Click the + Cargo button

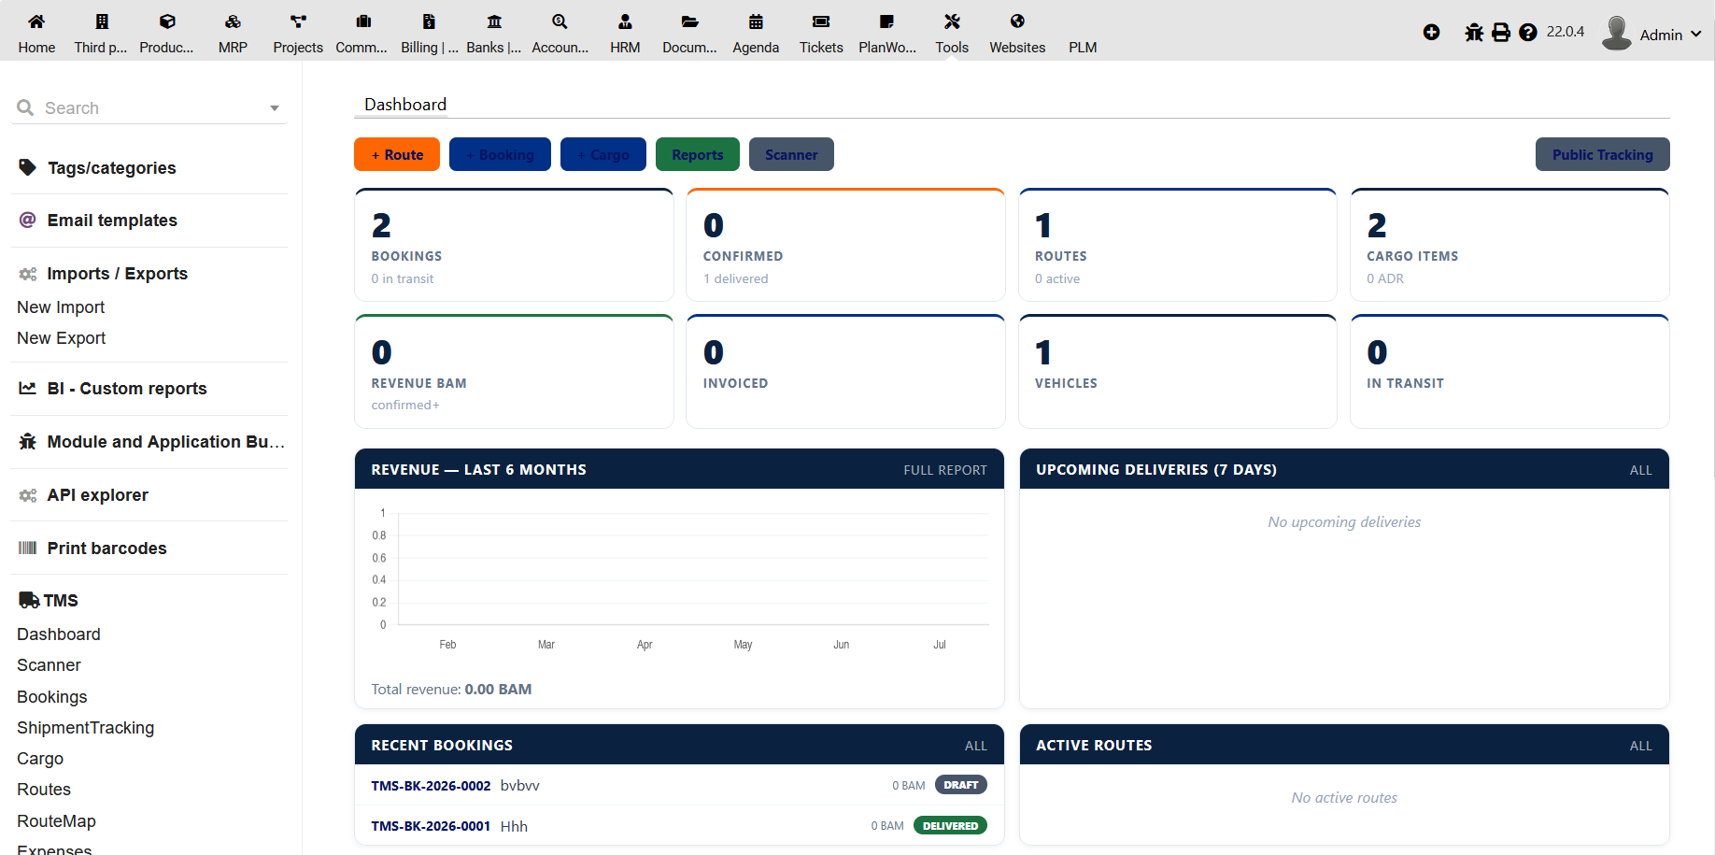click(603, 154)
